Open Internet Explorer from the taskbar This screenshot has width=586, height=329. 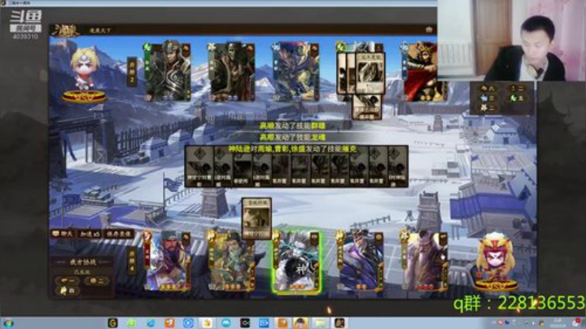(151, 322)
